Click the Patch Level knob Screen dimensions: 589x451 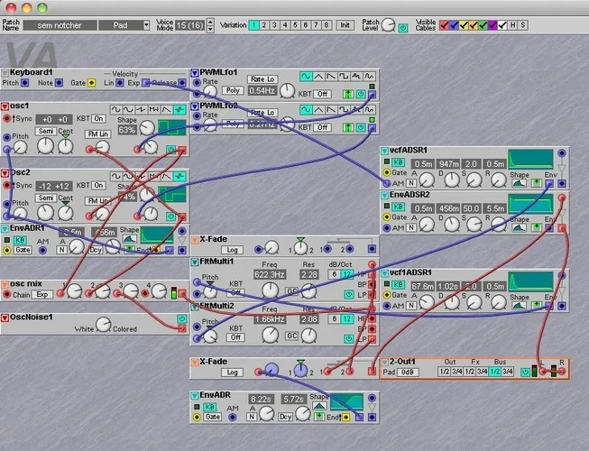[389, 25]
